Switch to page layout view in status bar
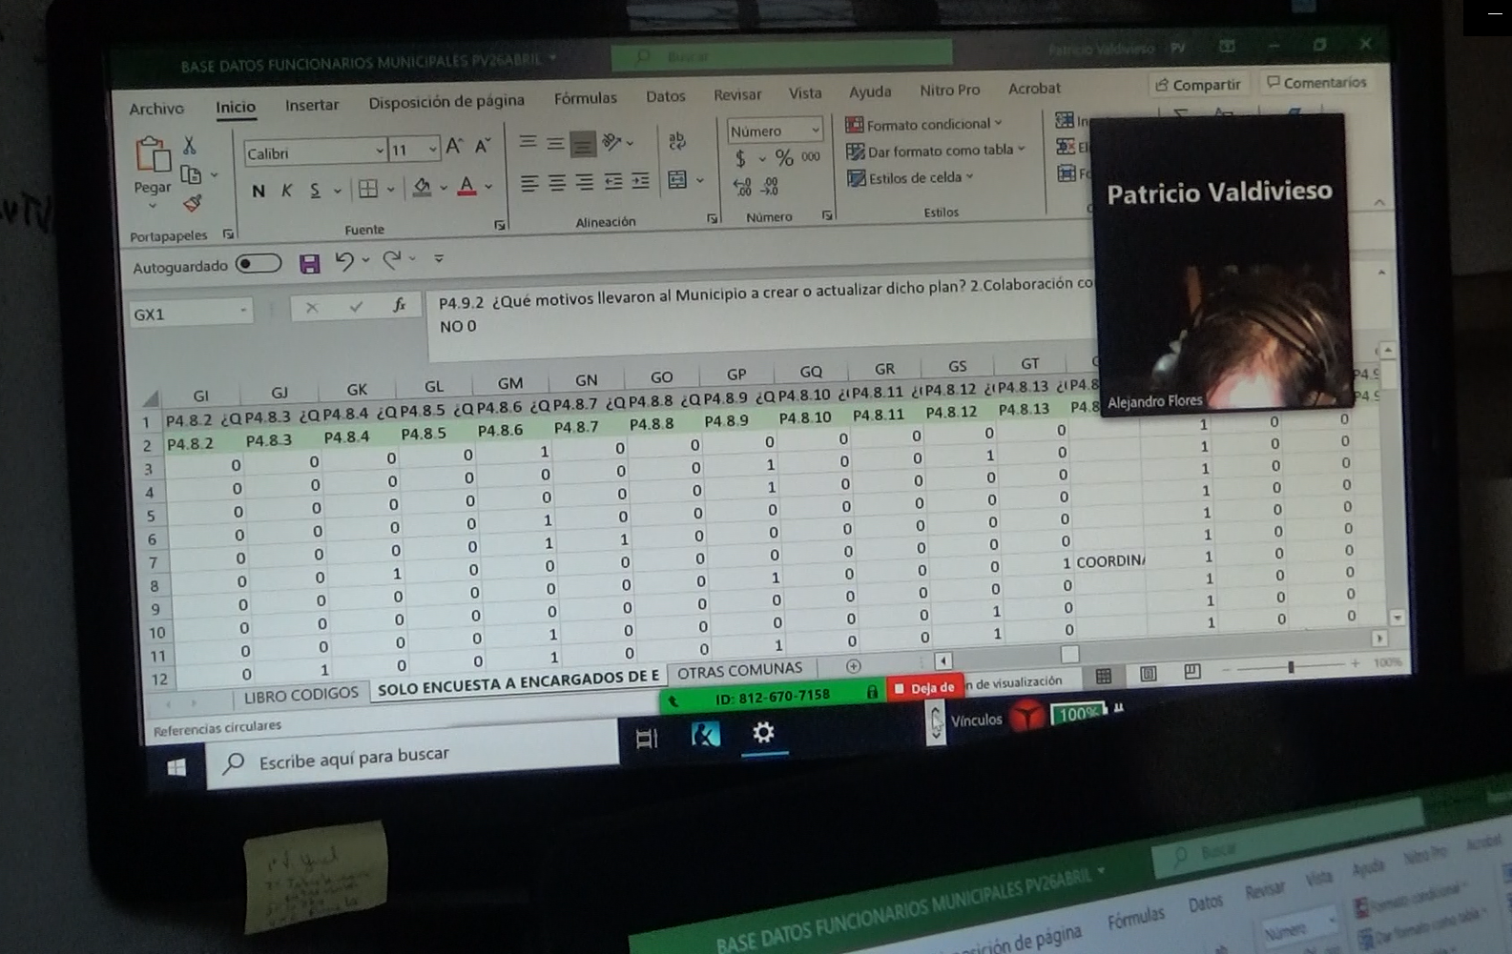The width and height of the screenshot is (1512, 954). pyautogui.click(x=1149, y=674)
